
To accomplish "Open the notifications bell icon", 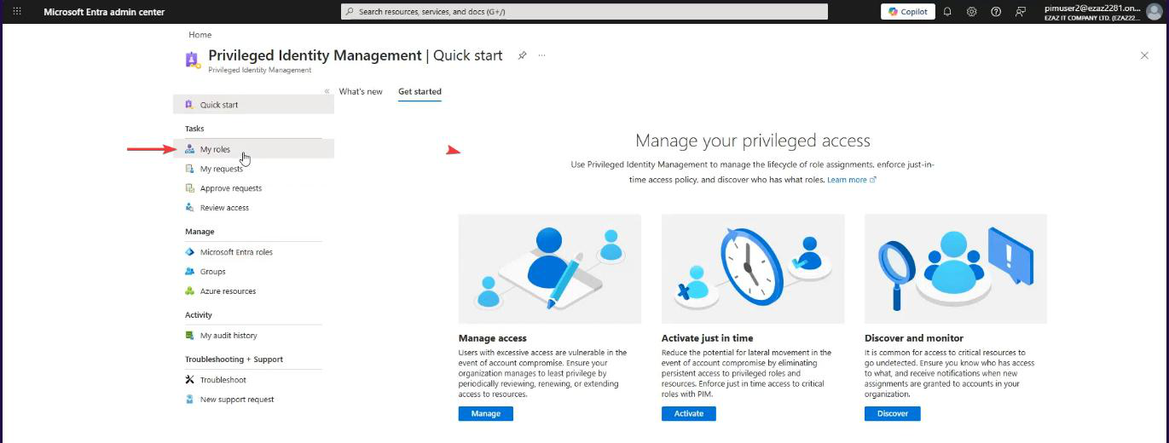I will pyautogui.click(x=947, y=12).
